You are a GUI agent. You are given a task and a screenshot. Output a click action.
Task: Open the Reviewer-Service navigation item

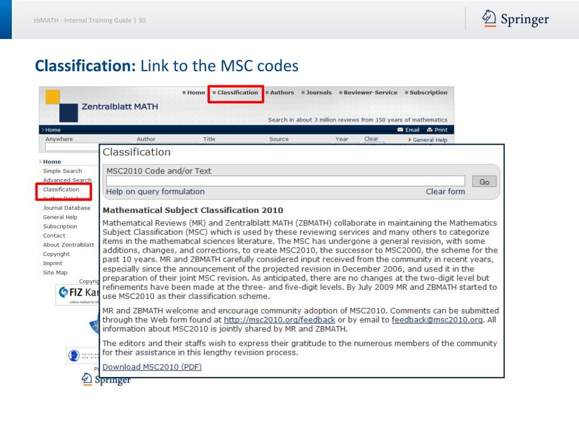pos(370,93)
